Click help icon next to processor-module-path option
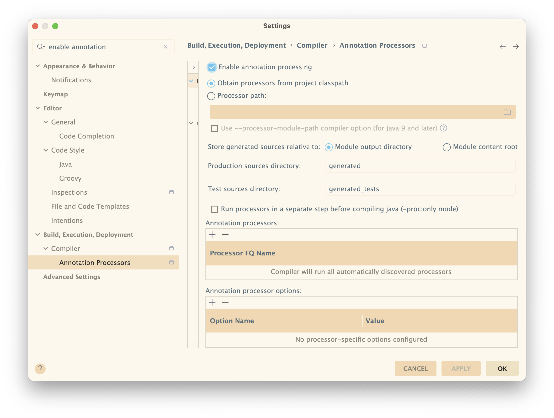The height and width of the screenshot is (418, 554). click(444, 128)
